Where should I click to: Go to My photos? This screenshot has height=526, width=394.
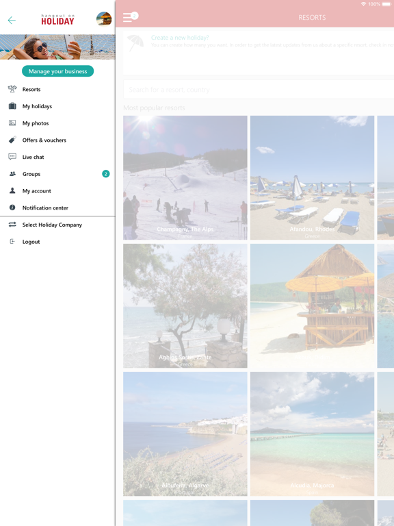coord(36,123)
